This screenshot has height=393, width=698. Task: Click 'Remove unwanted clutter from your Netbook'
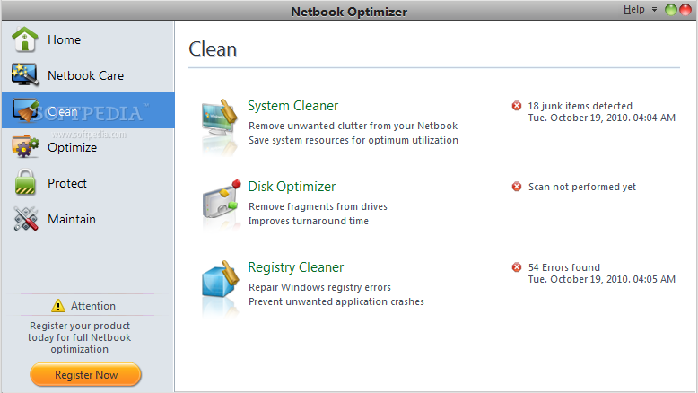pos(353,126)
